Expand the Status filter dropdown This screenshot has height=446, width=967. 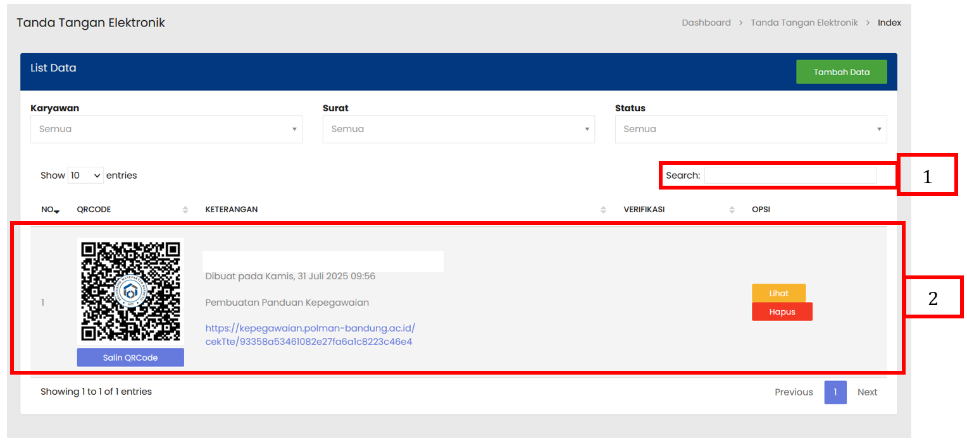(751, 129)
